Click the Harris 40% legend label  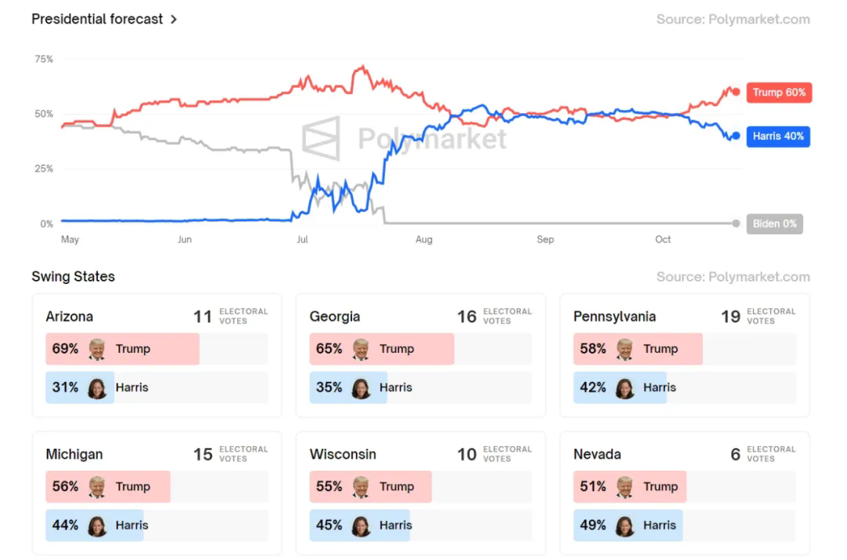pyautogui.click(x=778, y=136)
